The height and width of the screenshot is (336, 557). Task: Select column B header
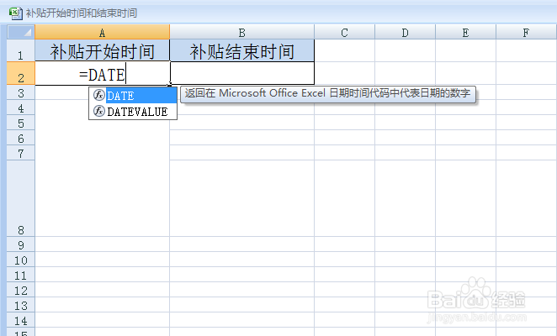pyautogui.click(x=242, y=32)
